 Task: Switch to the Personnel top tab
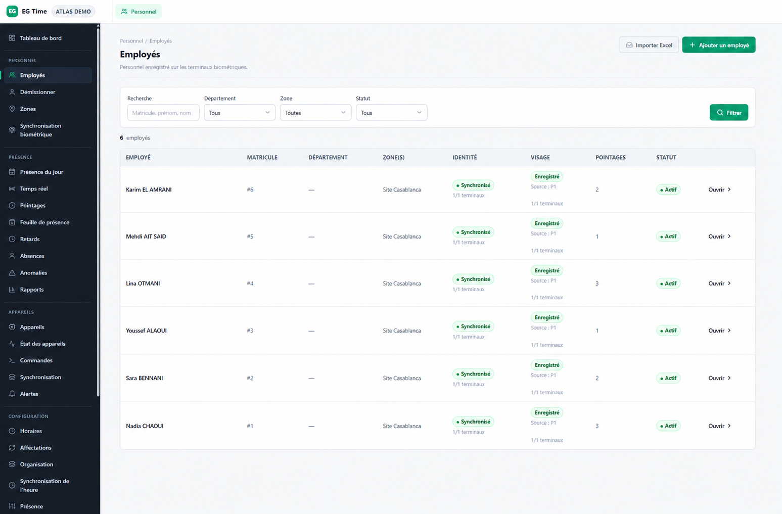click(139, 11)
